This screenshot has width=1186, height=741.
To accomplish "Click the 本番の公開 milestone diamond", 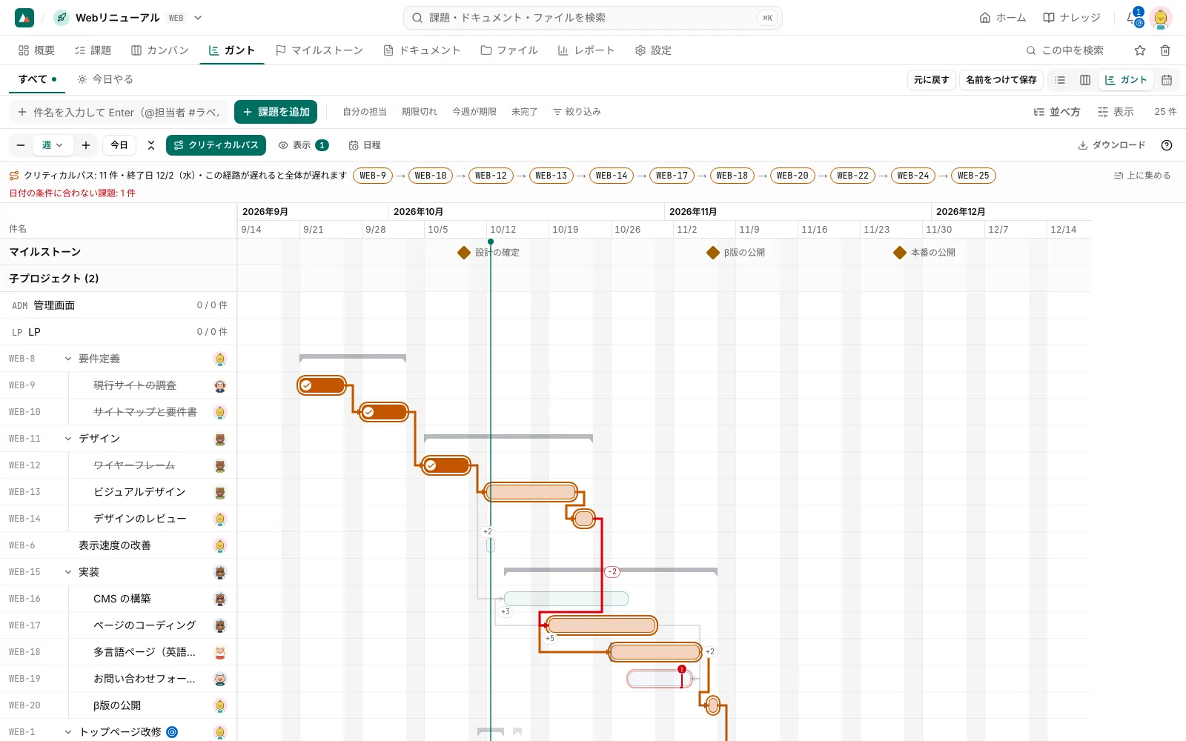I will (900, 253).
